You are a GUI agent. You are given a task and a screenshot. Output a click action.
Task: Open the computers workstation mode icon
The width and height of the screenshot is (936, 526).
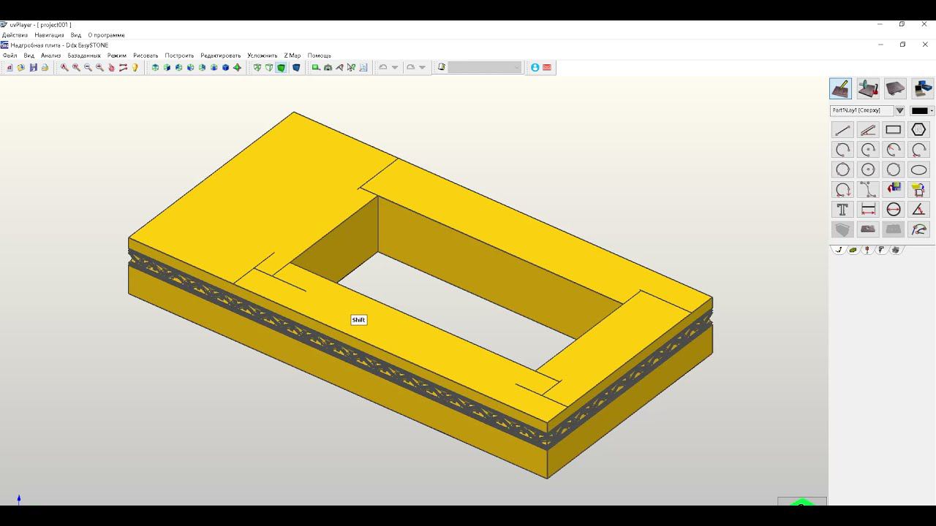pyautogui.click(x=922, y=88)
